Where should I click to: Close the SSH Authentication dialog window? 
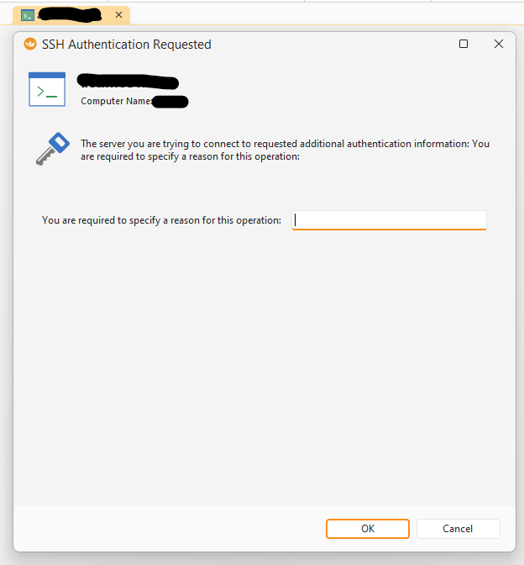pyautogui.click(x=499, y=45)
